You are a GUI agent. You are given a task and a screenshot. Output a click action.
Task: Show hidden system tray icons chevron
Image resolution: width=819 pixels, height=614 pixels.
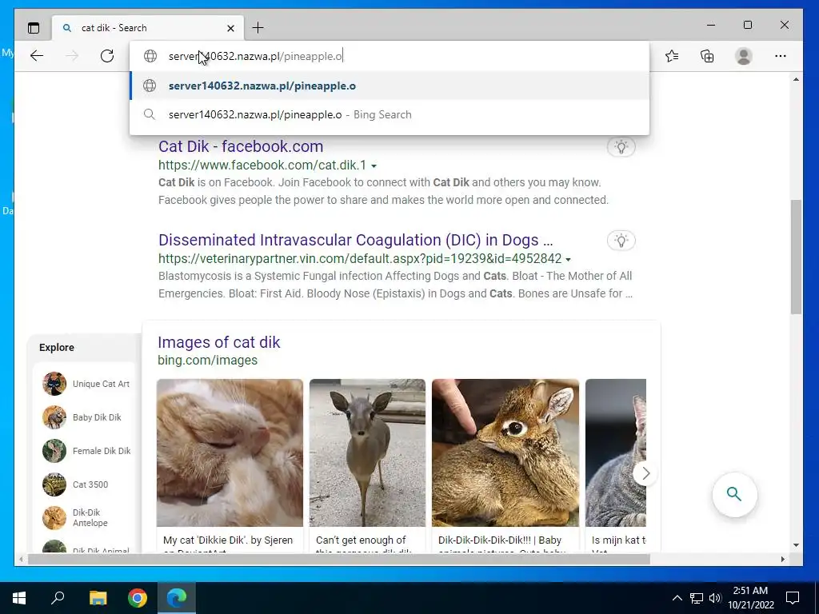[677, 598]
